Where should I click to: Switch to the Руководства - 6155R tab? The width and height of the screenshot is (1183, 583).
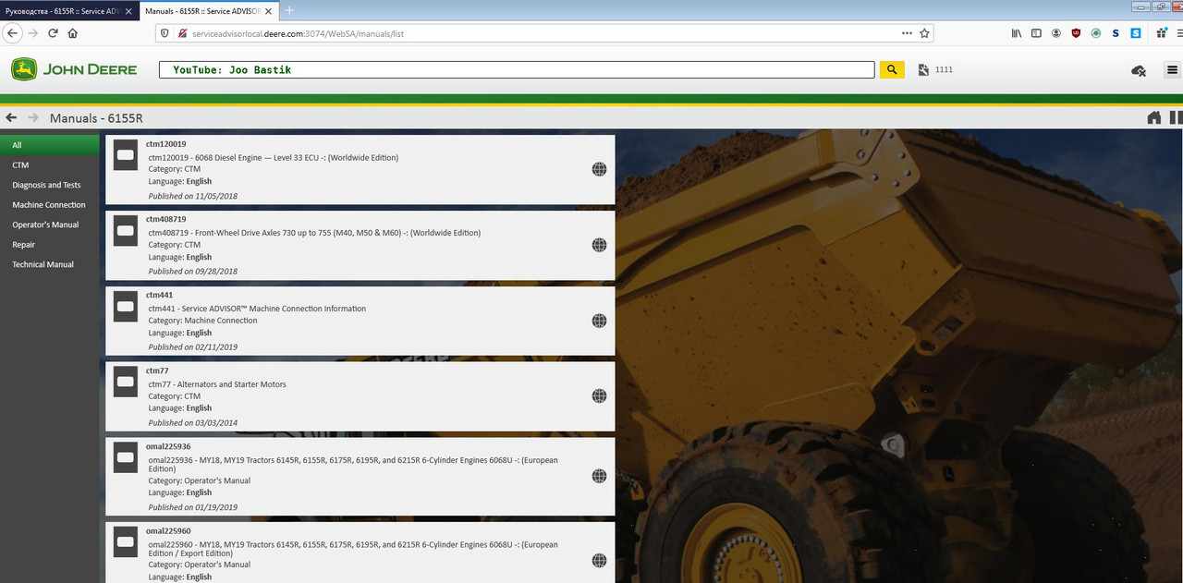click(x=69, y=10)
